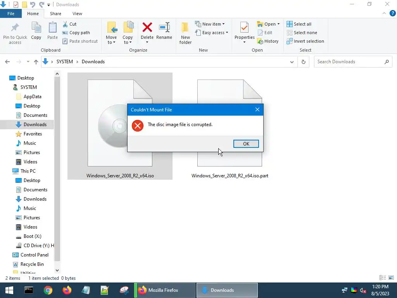Open Recycle Bin from navigation pane

[x=32, y=264]
